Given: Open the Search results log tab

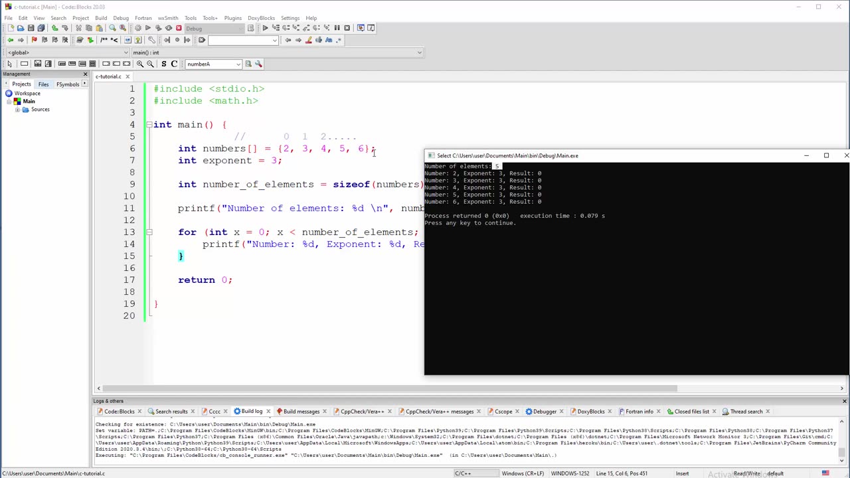Looking at the screenshot, I should coord(171,412).
